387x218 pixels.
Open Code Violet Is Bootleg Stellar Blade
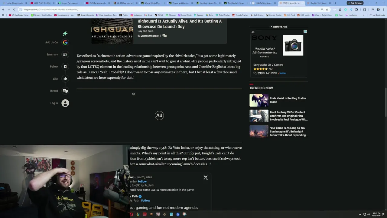point(288,100)
